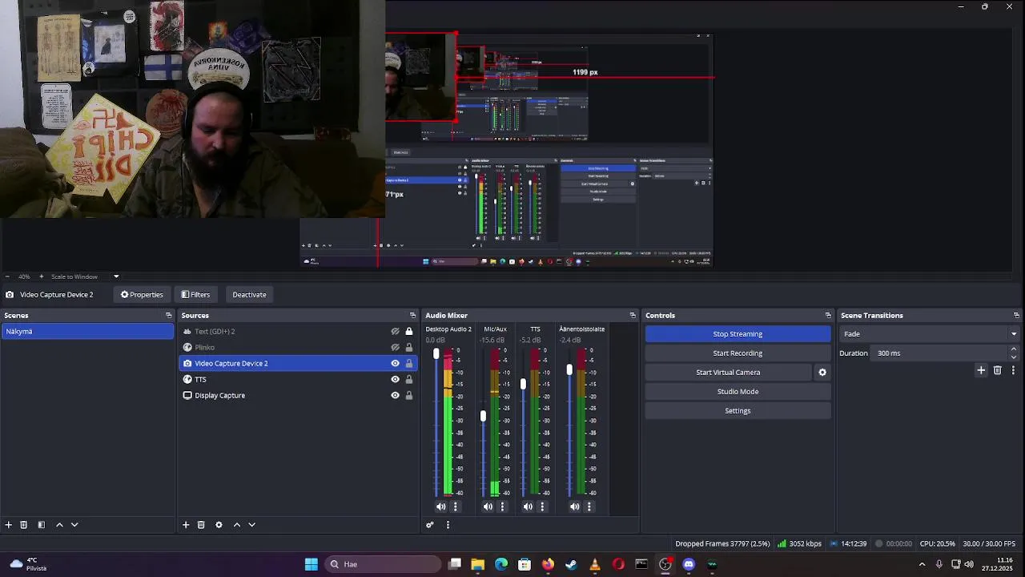The image size is (1025, 577).
Task: Pop out the Scene Transitions dock
Action: [x=1016, y=316]
